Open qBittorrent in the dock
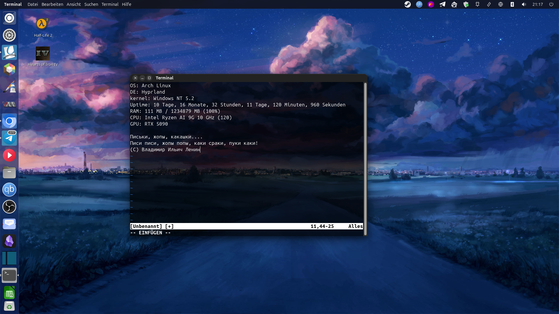This screenshot has height=314, width=559. point(9,190)
